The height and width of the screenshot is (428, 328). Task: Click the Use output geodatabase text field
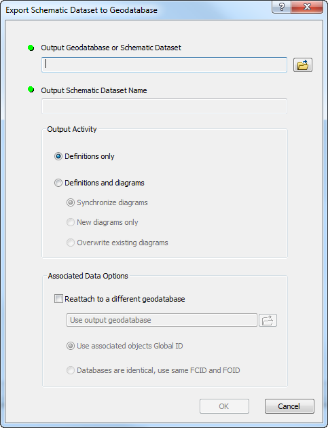pyautogui.click(x=162, y=320)
